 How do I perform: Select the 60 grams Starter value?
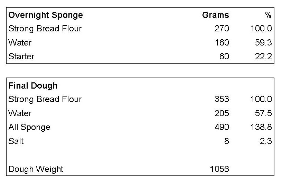pyautogui.click(x=224, y=56)
